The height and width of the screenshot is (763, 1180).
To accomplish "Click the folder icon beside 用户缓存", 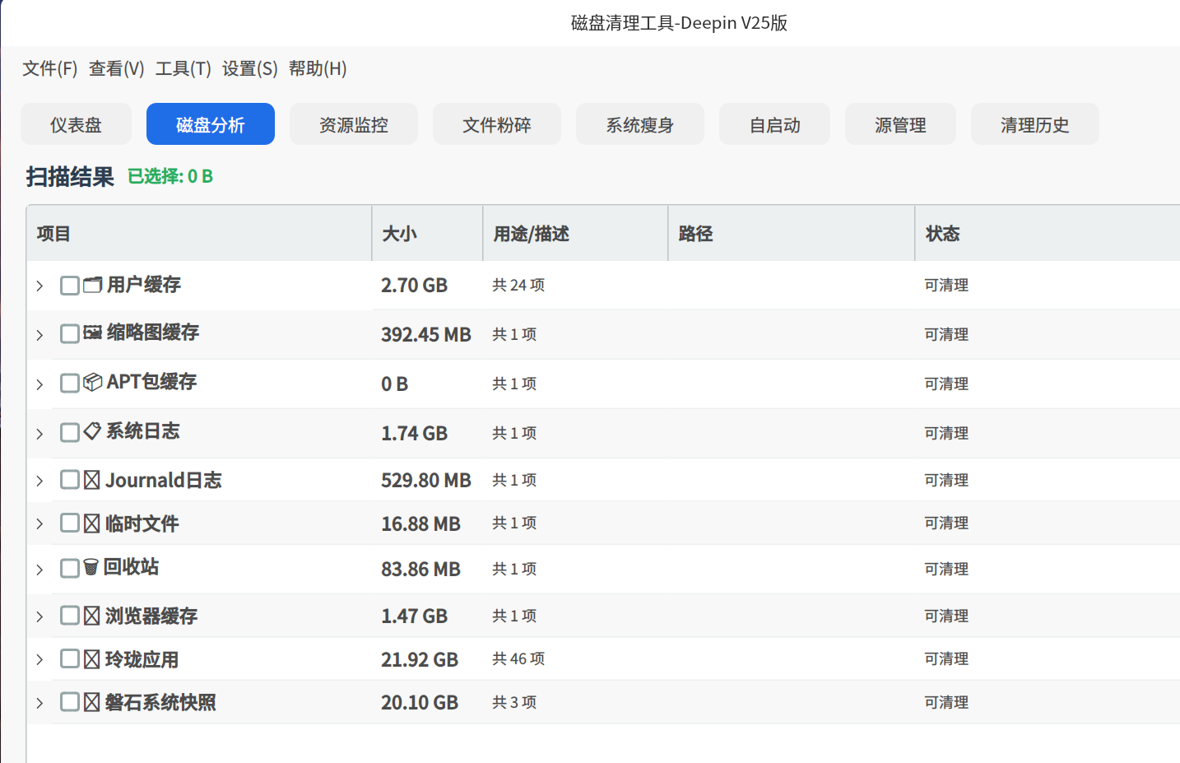I will click(92, 285).
